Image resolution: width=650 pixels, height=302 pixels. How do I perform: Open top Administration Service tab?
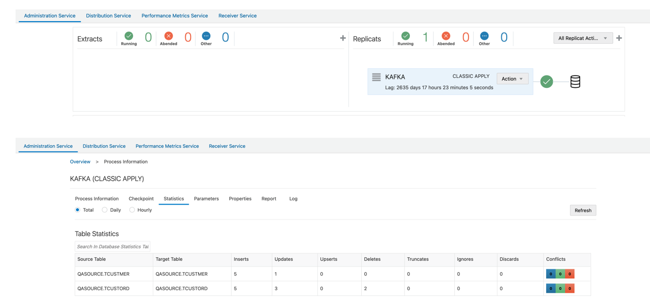pos(50,16)
